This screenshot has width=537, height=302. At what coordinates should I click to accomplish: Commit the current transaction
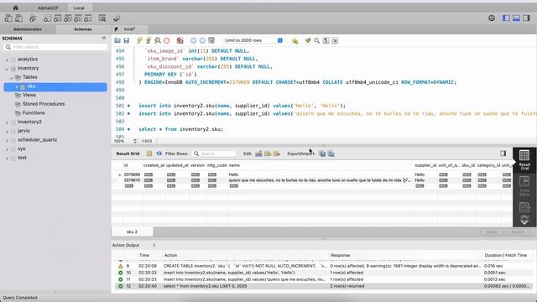(x=194, y=40)
